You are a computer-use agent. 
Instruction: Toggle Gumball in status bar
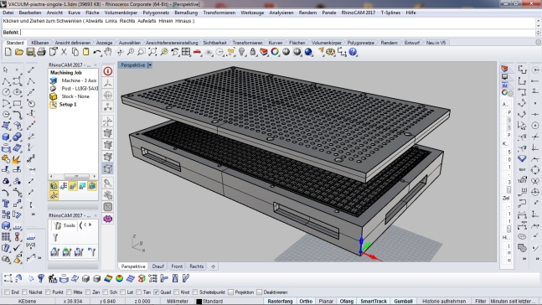coord(403,301)
